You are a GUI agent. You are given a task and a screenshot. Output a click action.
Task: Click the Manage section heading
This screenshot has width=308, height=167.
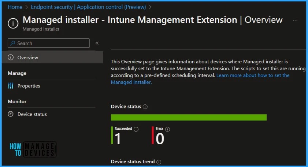coord(17,73)
